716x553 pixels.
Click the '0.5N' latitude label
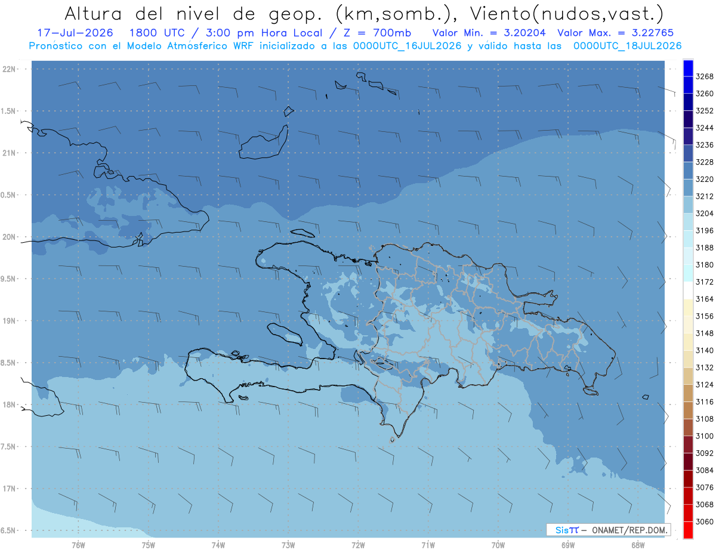pyautogui.click(x=9, y=195)
